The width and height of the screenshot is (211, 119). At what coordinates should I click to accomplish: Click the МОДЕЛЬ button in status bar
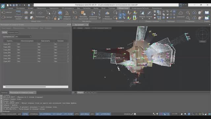tap(127, 114)
